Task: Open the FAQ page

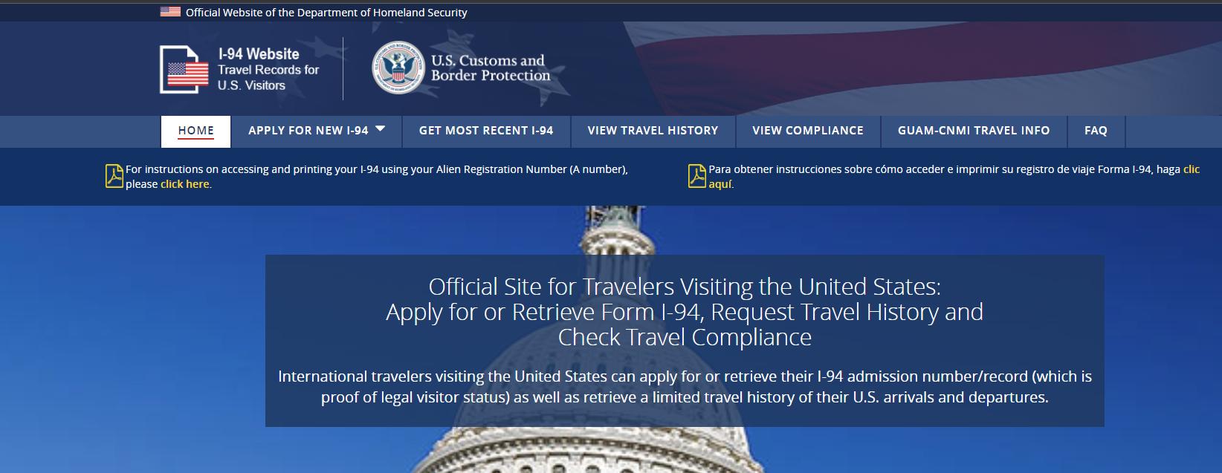Action: 1096,131
